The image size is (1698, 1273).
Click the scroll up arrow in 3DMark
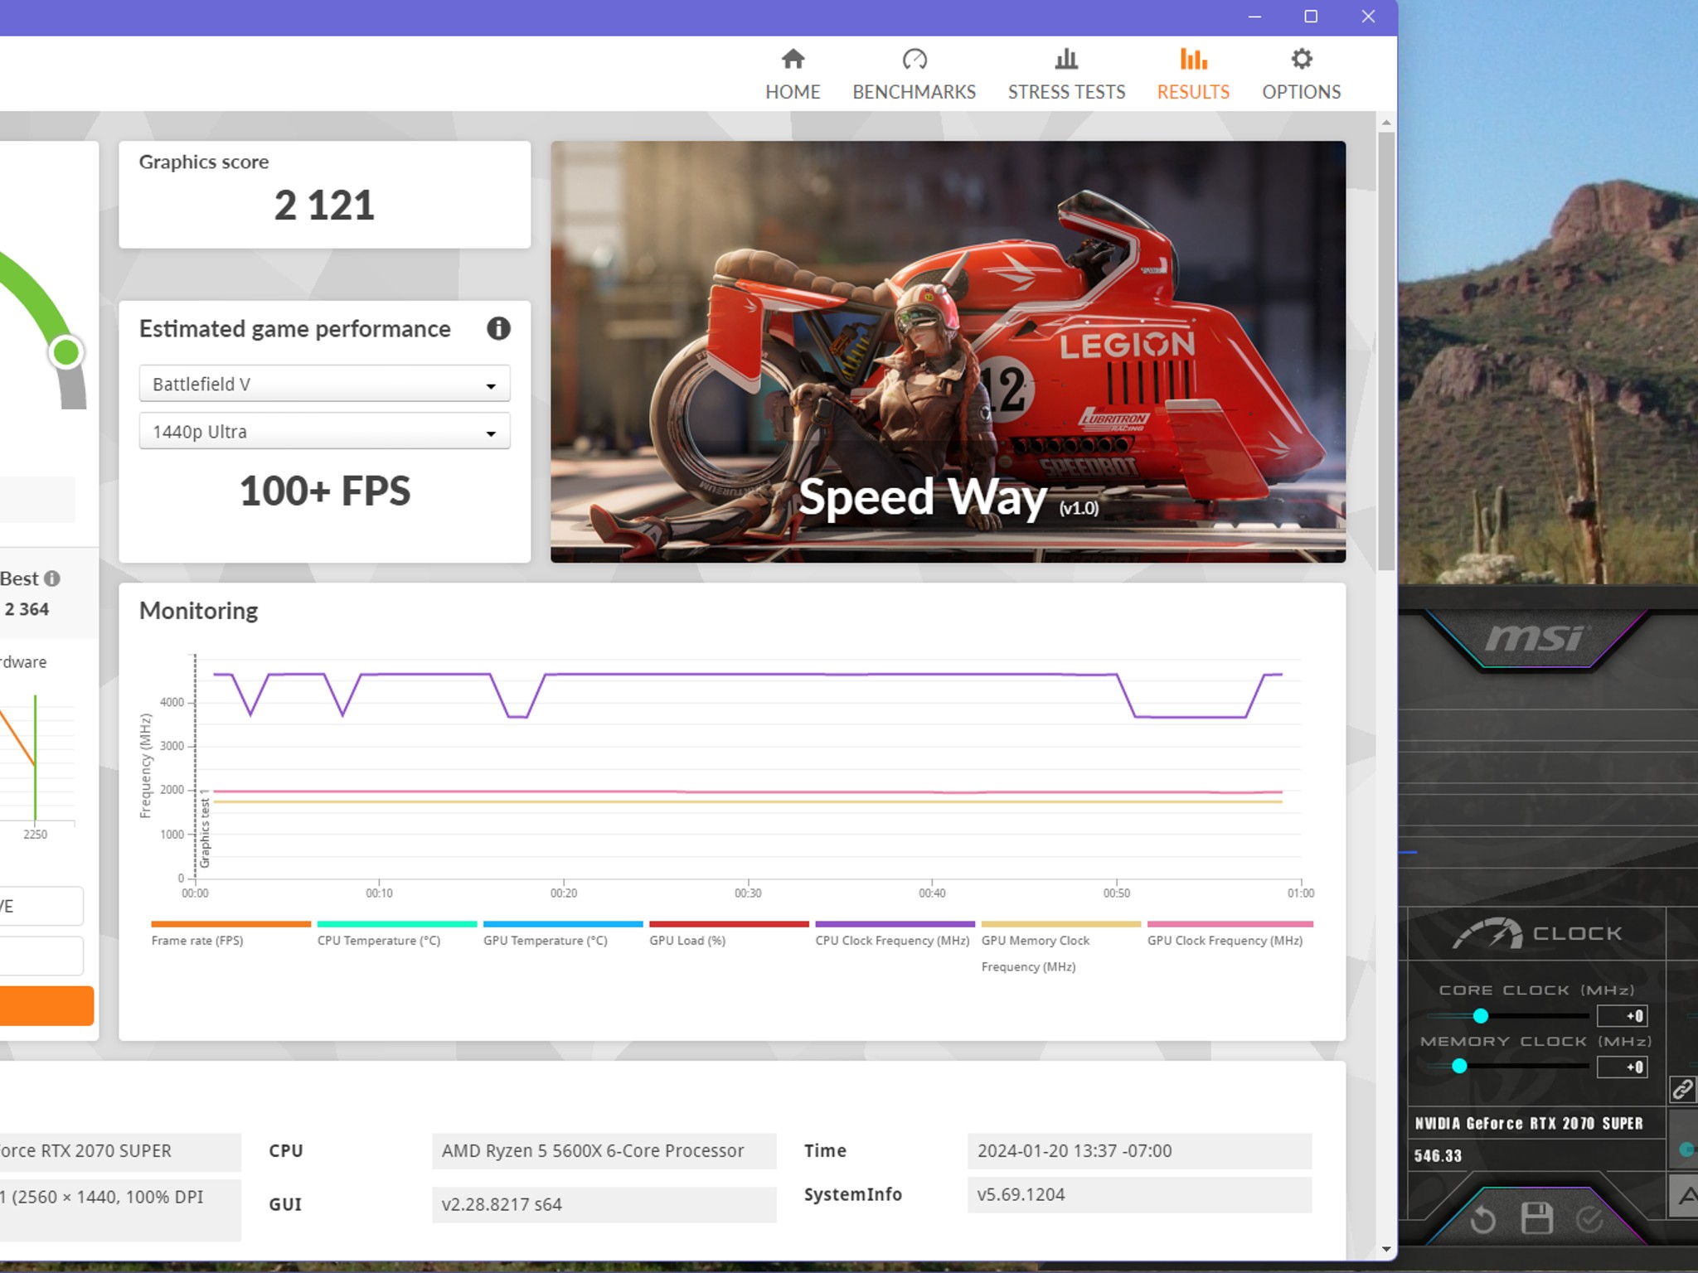1386,123
